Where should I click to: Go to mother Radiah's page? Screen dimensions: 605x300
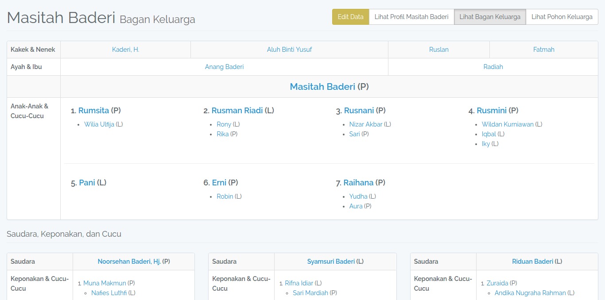(x=493, y=67)
